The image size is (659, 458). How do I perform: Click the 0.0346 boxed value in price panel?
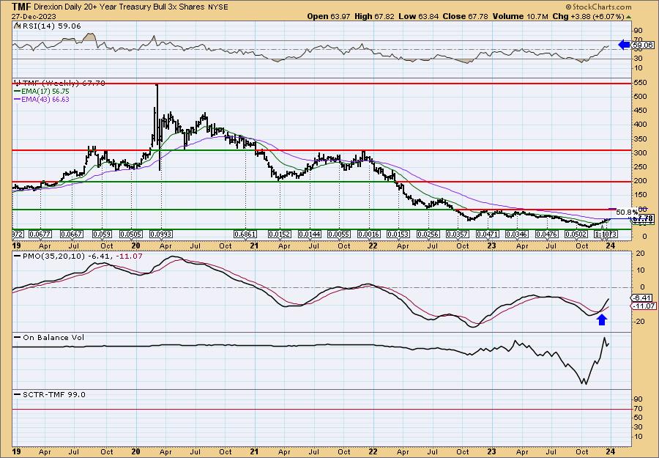[x=516, y=234]
